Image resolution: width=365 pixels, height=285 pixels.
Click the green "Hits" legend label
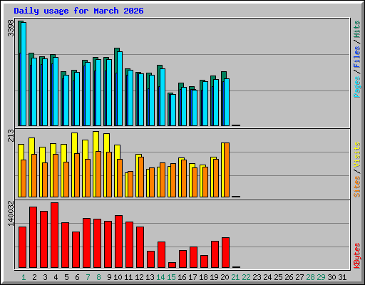(357, 29)
